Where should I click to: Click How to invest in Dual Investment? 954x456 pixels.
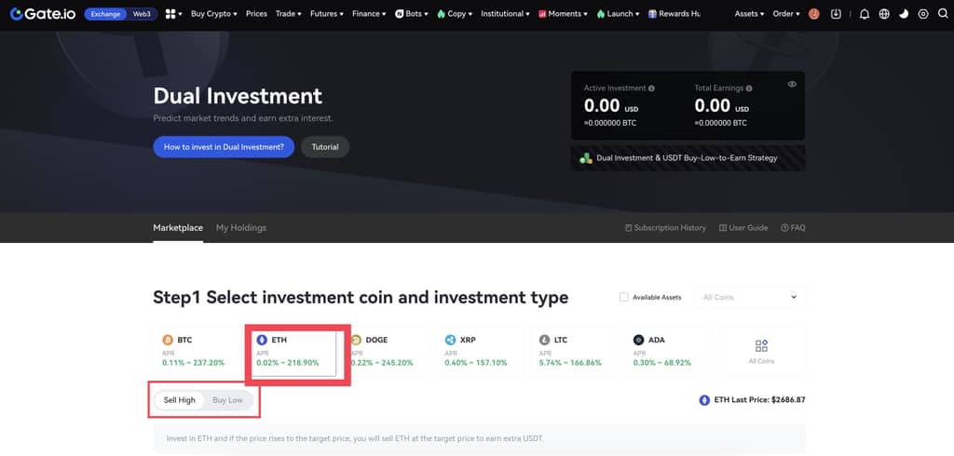tap(224, 147)
